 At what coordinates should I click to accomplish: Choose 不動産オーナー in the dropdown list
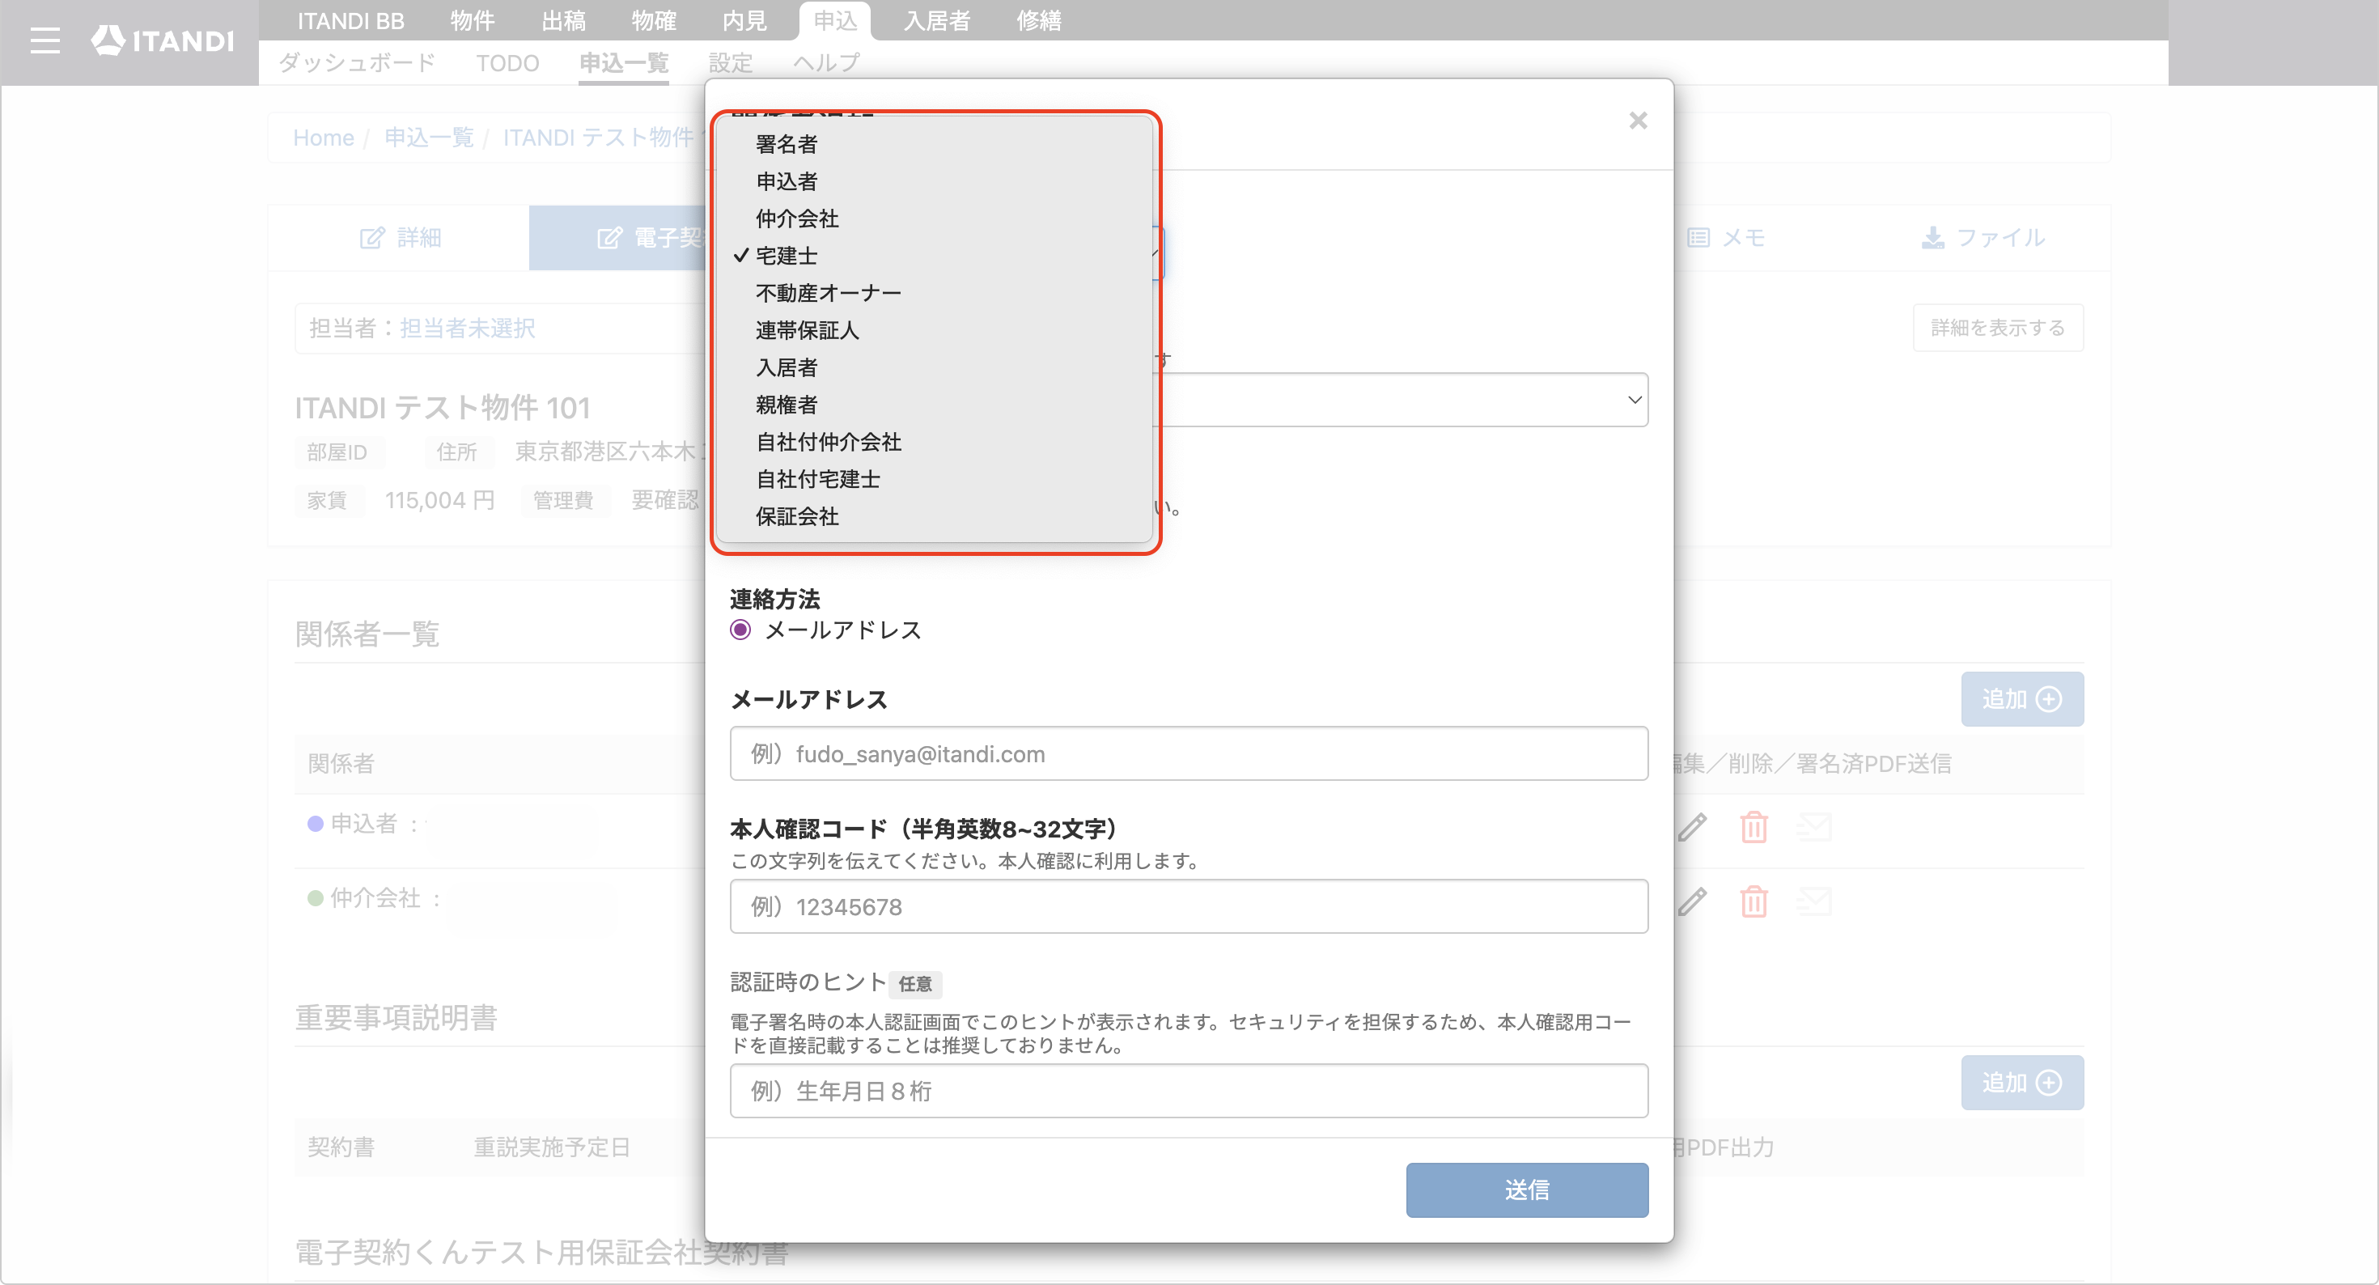pyautogui.click(x=935, y=293)
